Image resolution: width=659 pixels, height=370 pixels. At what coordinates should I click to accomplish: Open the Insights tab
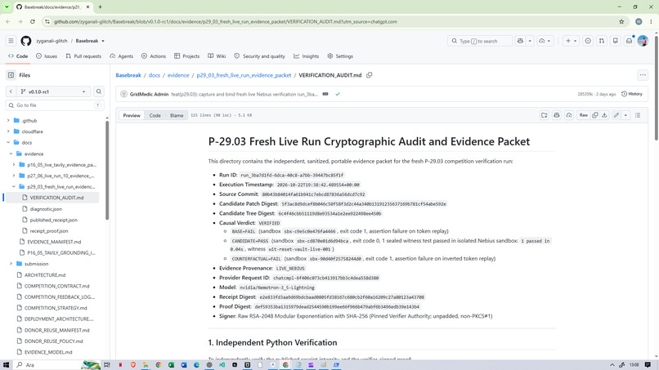pos(306,56)
